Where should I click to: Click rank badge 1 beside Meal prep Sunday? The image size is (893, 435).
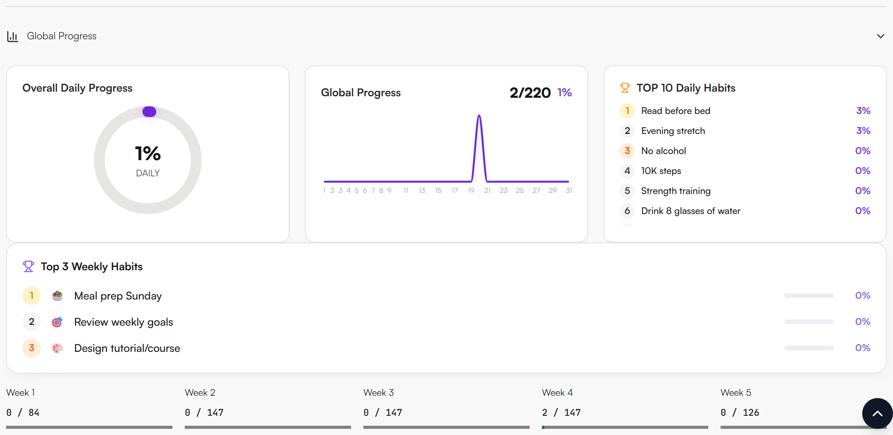pyautogui.click(x=32, y=296)
